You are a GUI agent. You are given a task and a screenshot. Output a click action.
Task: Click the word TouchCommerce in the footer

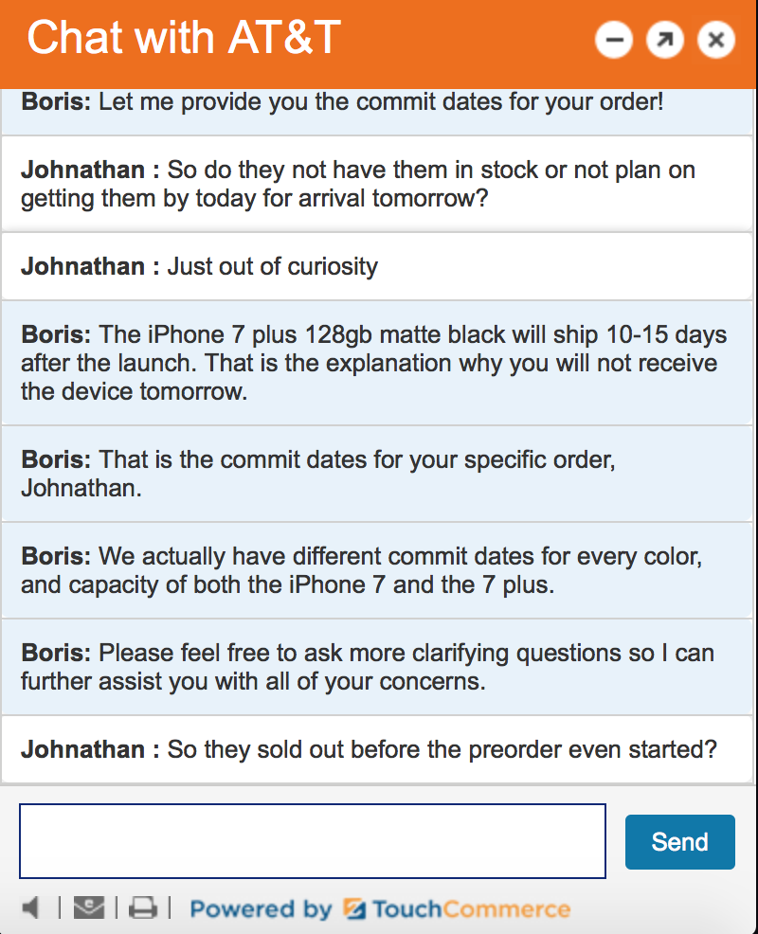pyautogui.click(x=471, y=909)
